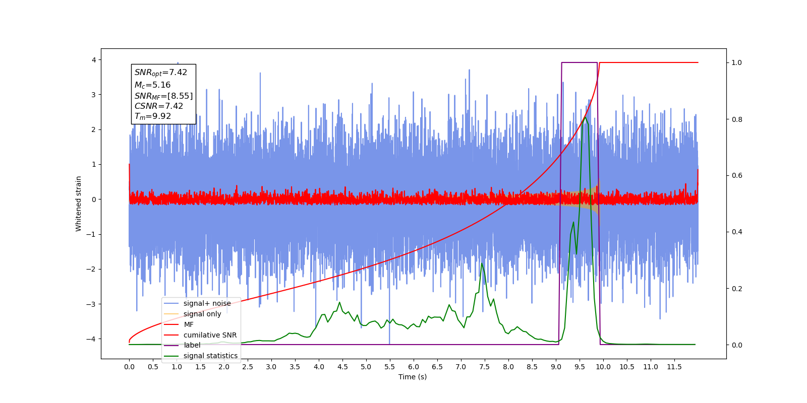The image size is (807, 403).
Task: Click the left y-axis tick label −2
Action: point(91,269)
